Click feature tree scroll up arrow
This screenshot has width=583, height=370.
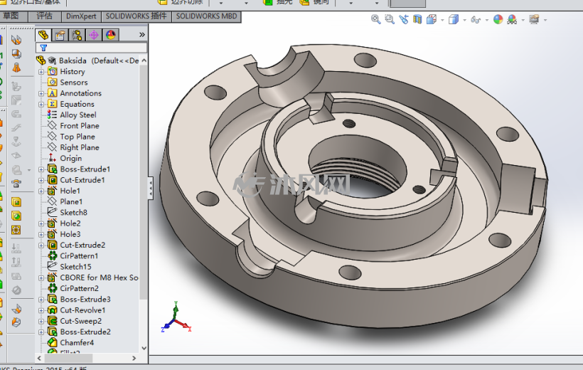click(144, 60)
